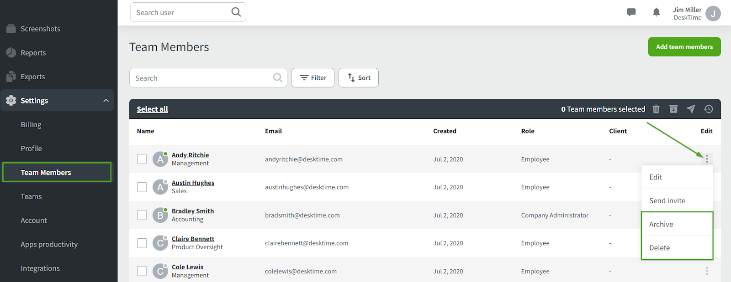Click the trash delete icon in selection bar
Image resolution: width=731 pixels, height=282 pixels.
[656, 109]
